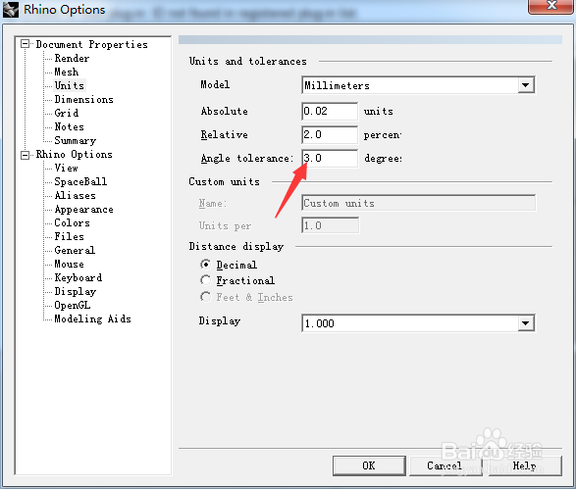576x489 pixels.
Task: Confirm settings with the OK button
Action: coord(369,465)
